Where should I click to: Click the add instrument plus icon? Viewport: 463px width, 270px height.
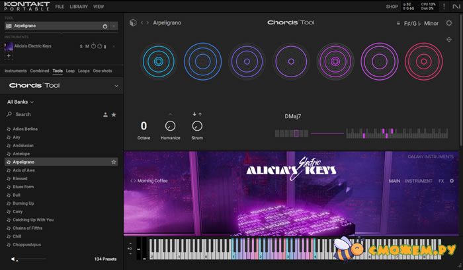click(9, 56)
